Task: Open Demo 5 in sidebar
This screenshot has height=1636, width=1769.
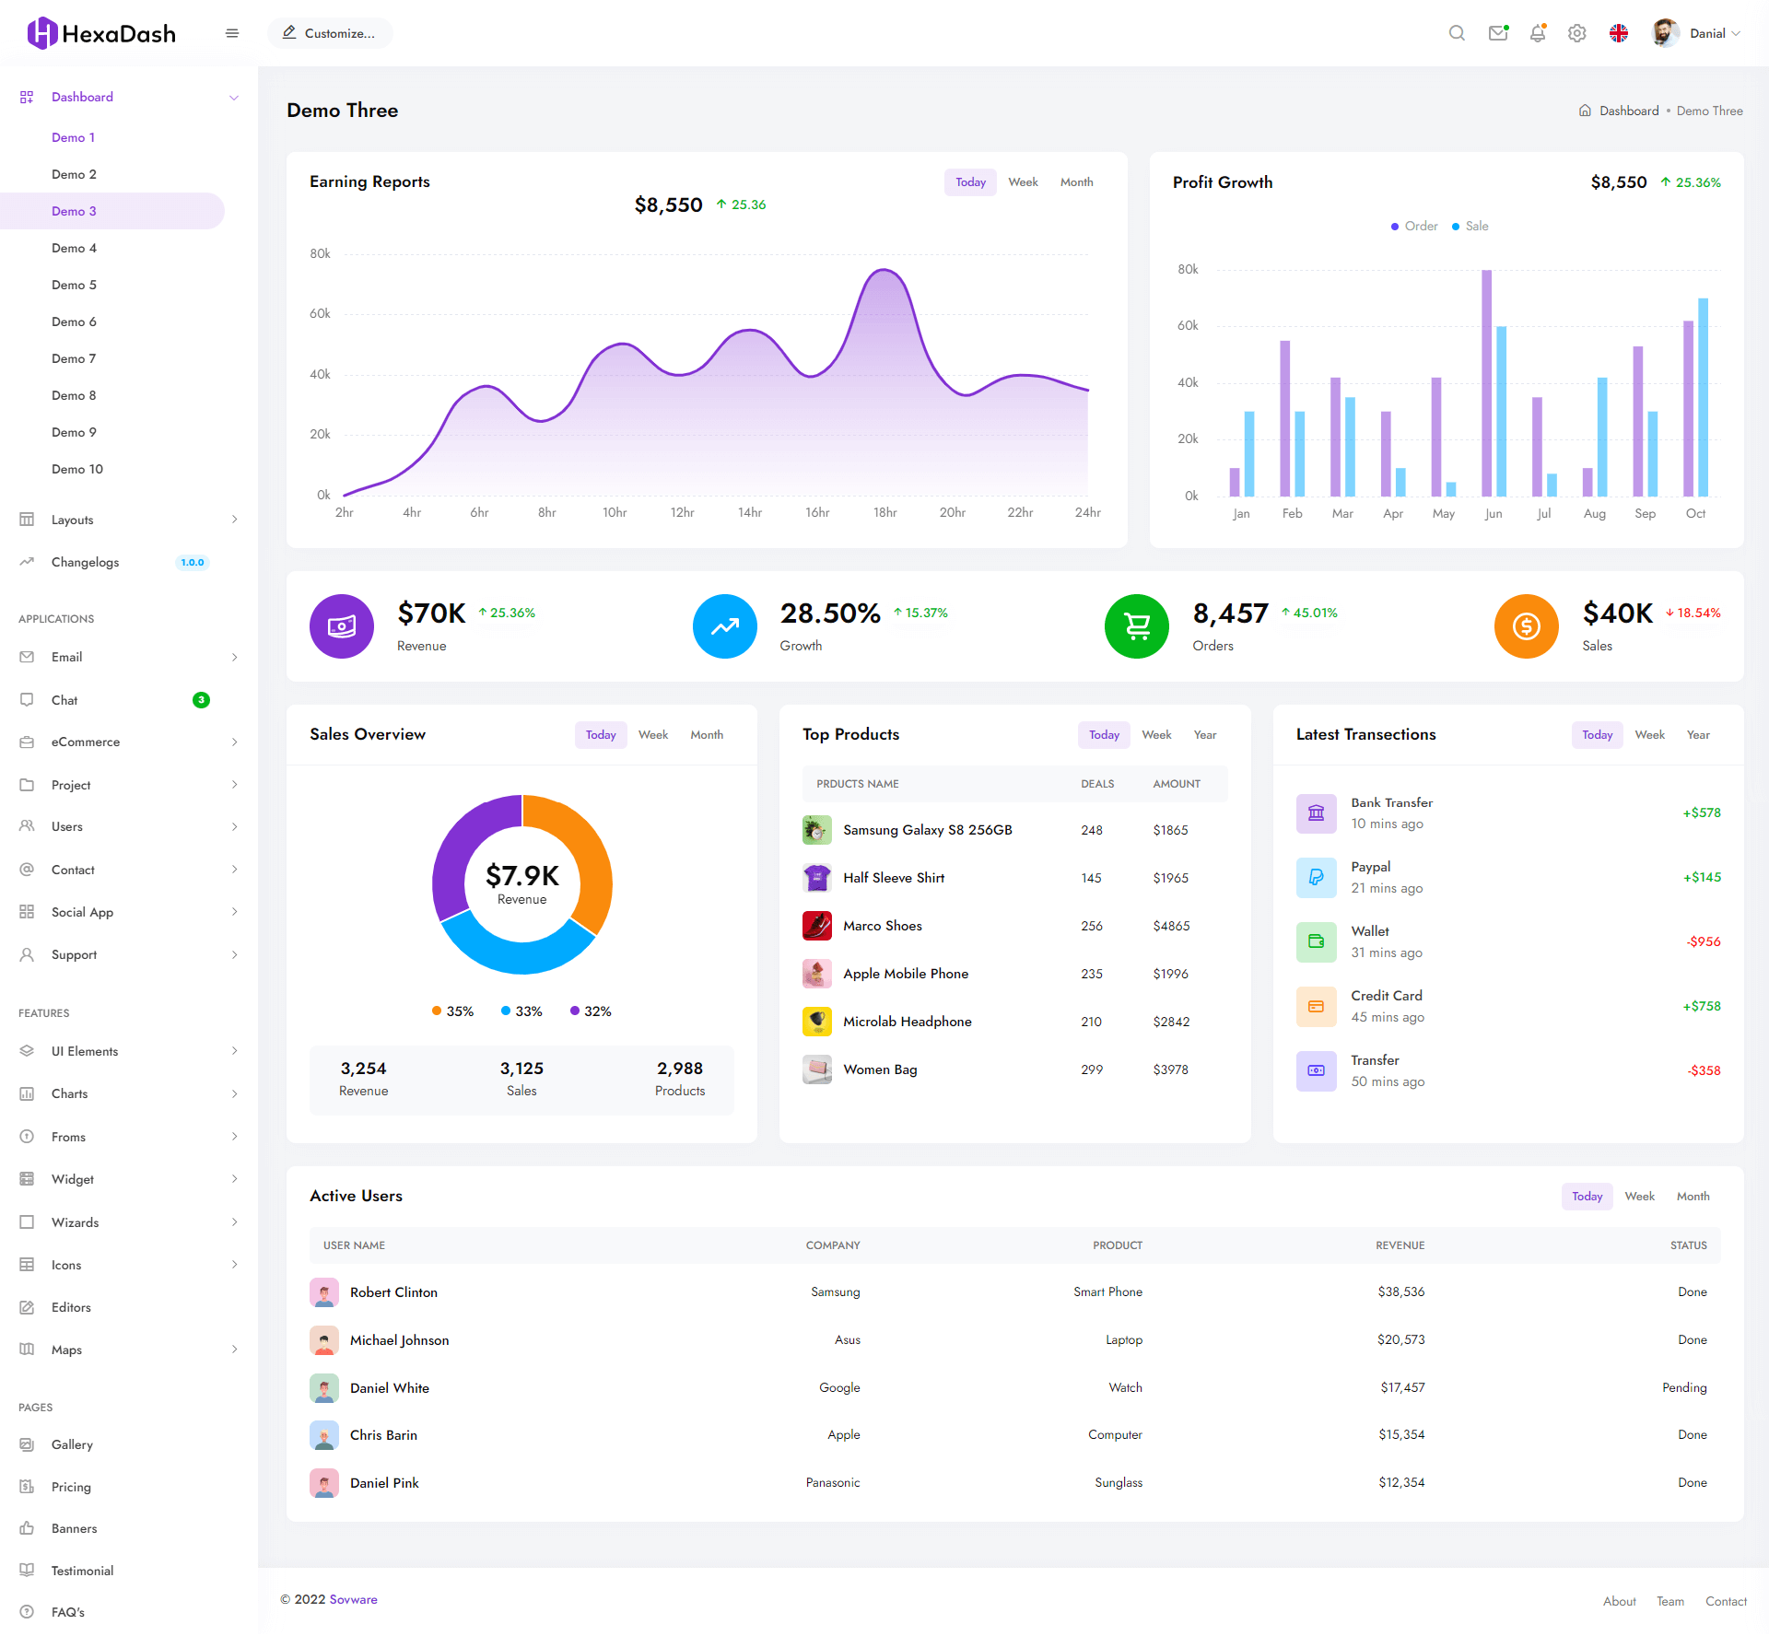Action: tap(74, 286)
